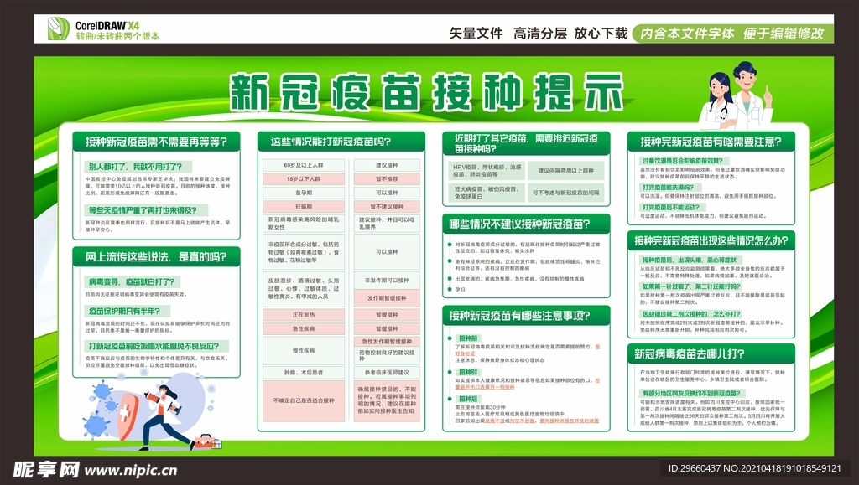
Task: Click subheading "因故错过第二剂次接种的，怎么补打?"
Action: (691, 314)
